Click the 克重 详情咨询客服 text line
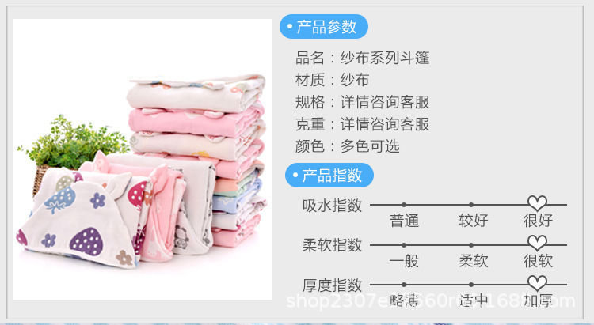594x325 pixels. 363,124
